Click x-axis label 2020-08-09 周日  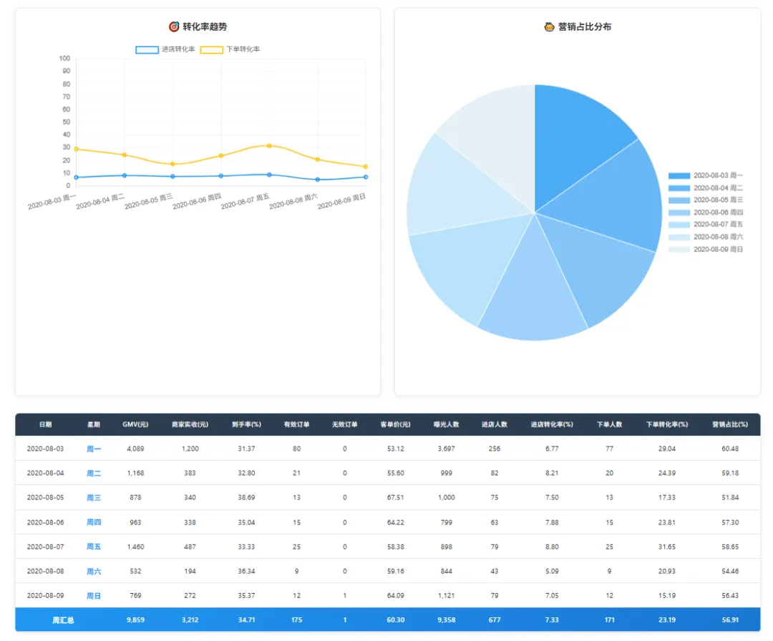pyautogui.click(x=341, y=202)
